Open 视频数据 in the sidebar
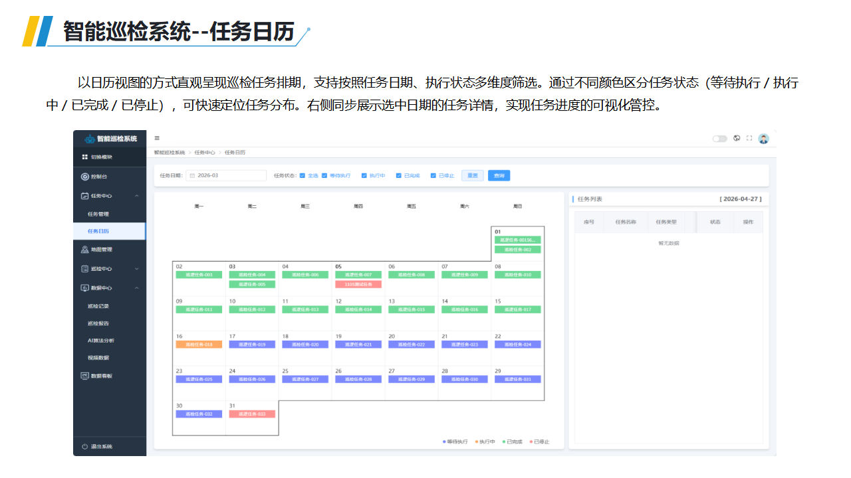Screen dimensions: 851x478 98,358
